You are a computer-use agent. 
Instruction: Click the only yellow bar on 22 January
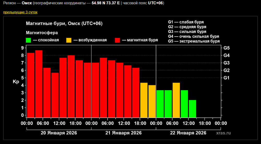pyautogui.click(x=176, y=100)
